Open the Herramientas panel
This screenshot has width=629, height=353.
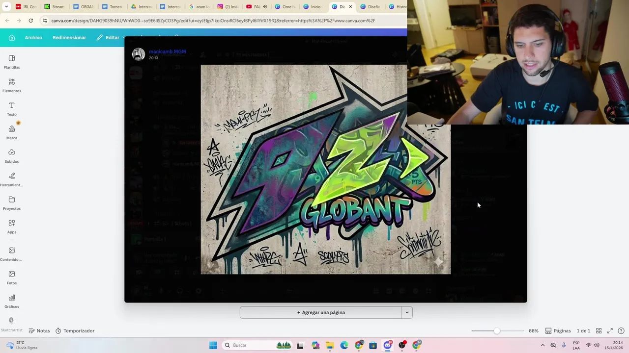12,180
